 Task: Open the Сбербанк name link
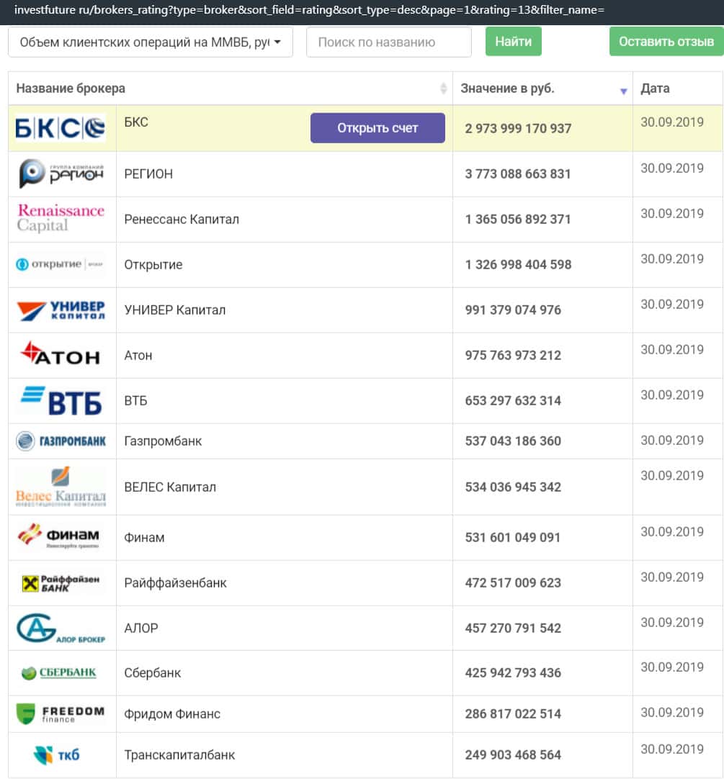coord(153,672)
